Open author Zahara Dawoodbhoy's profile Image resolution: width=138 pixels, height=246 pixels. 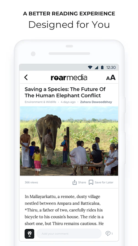(96, 102)
